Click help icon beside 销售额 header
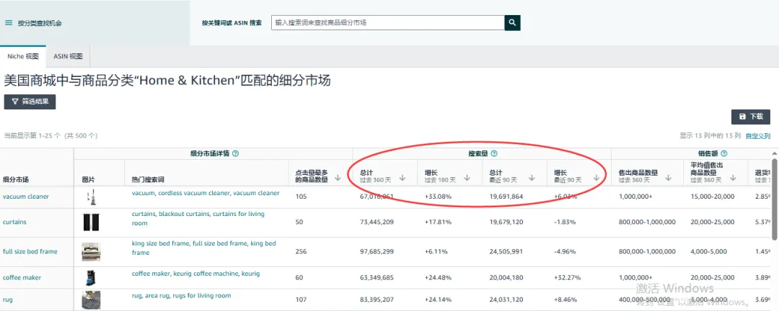This screenshot has height=311, width=779. [x=723, y=153]
